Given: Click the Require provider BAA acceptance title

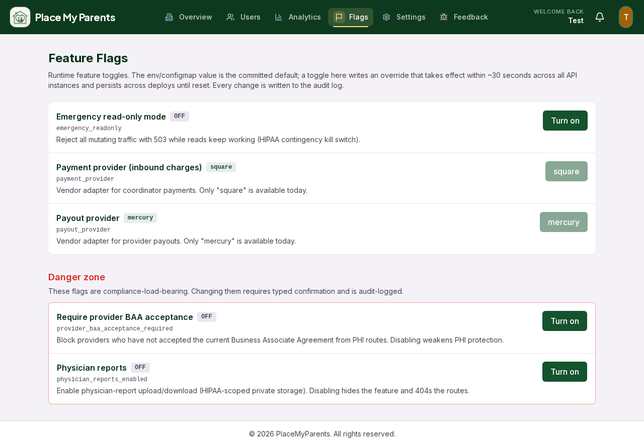Looking at the screenshot, I should (x=125, y=317).
